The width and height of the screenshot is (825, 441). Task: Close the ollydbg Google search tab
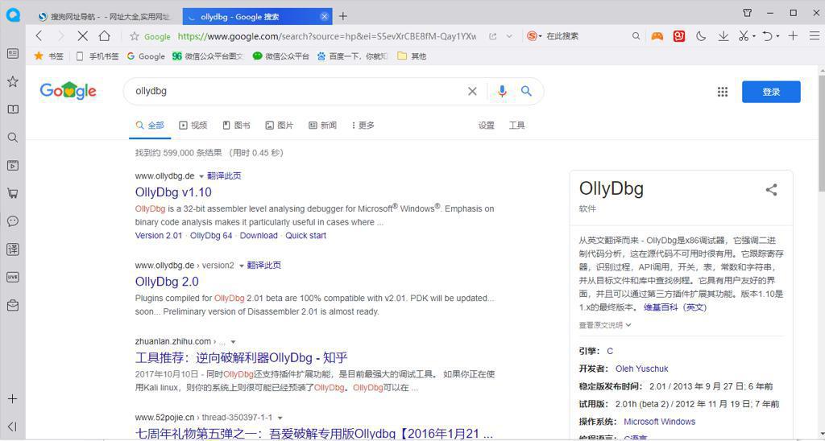coord(325,16)
